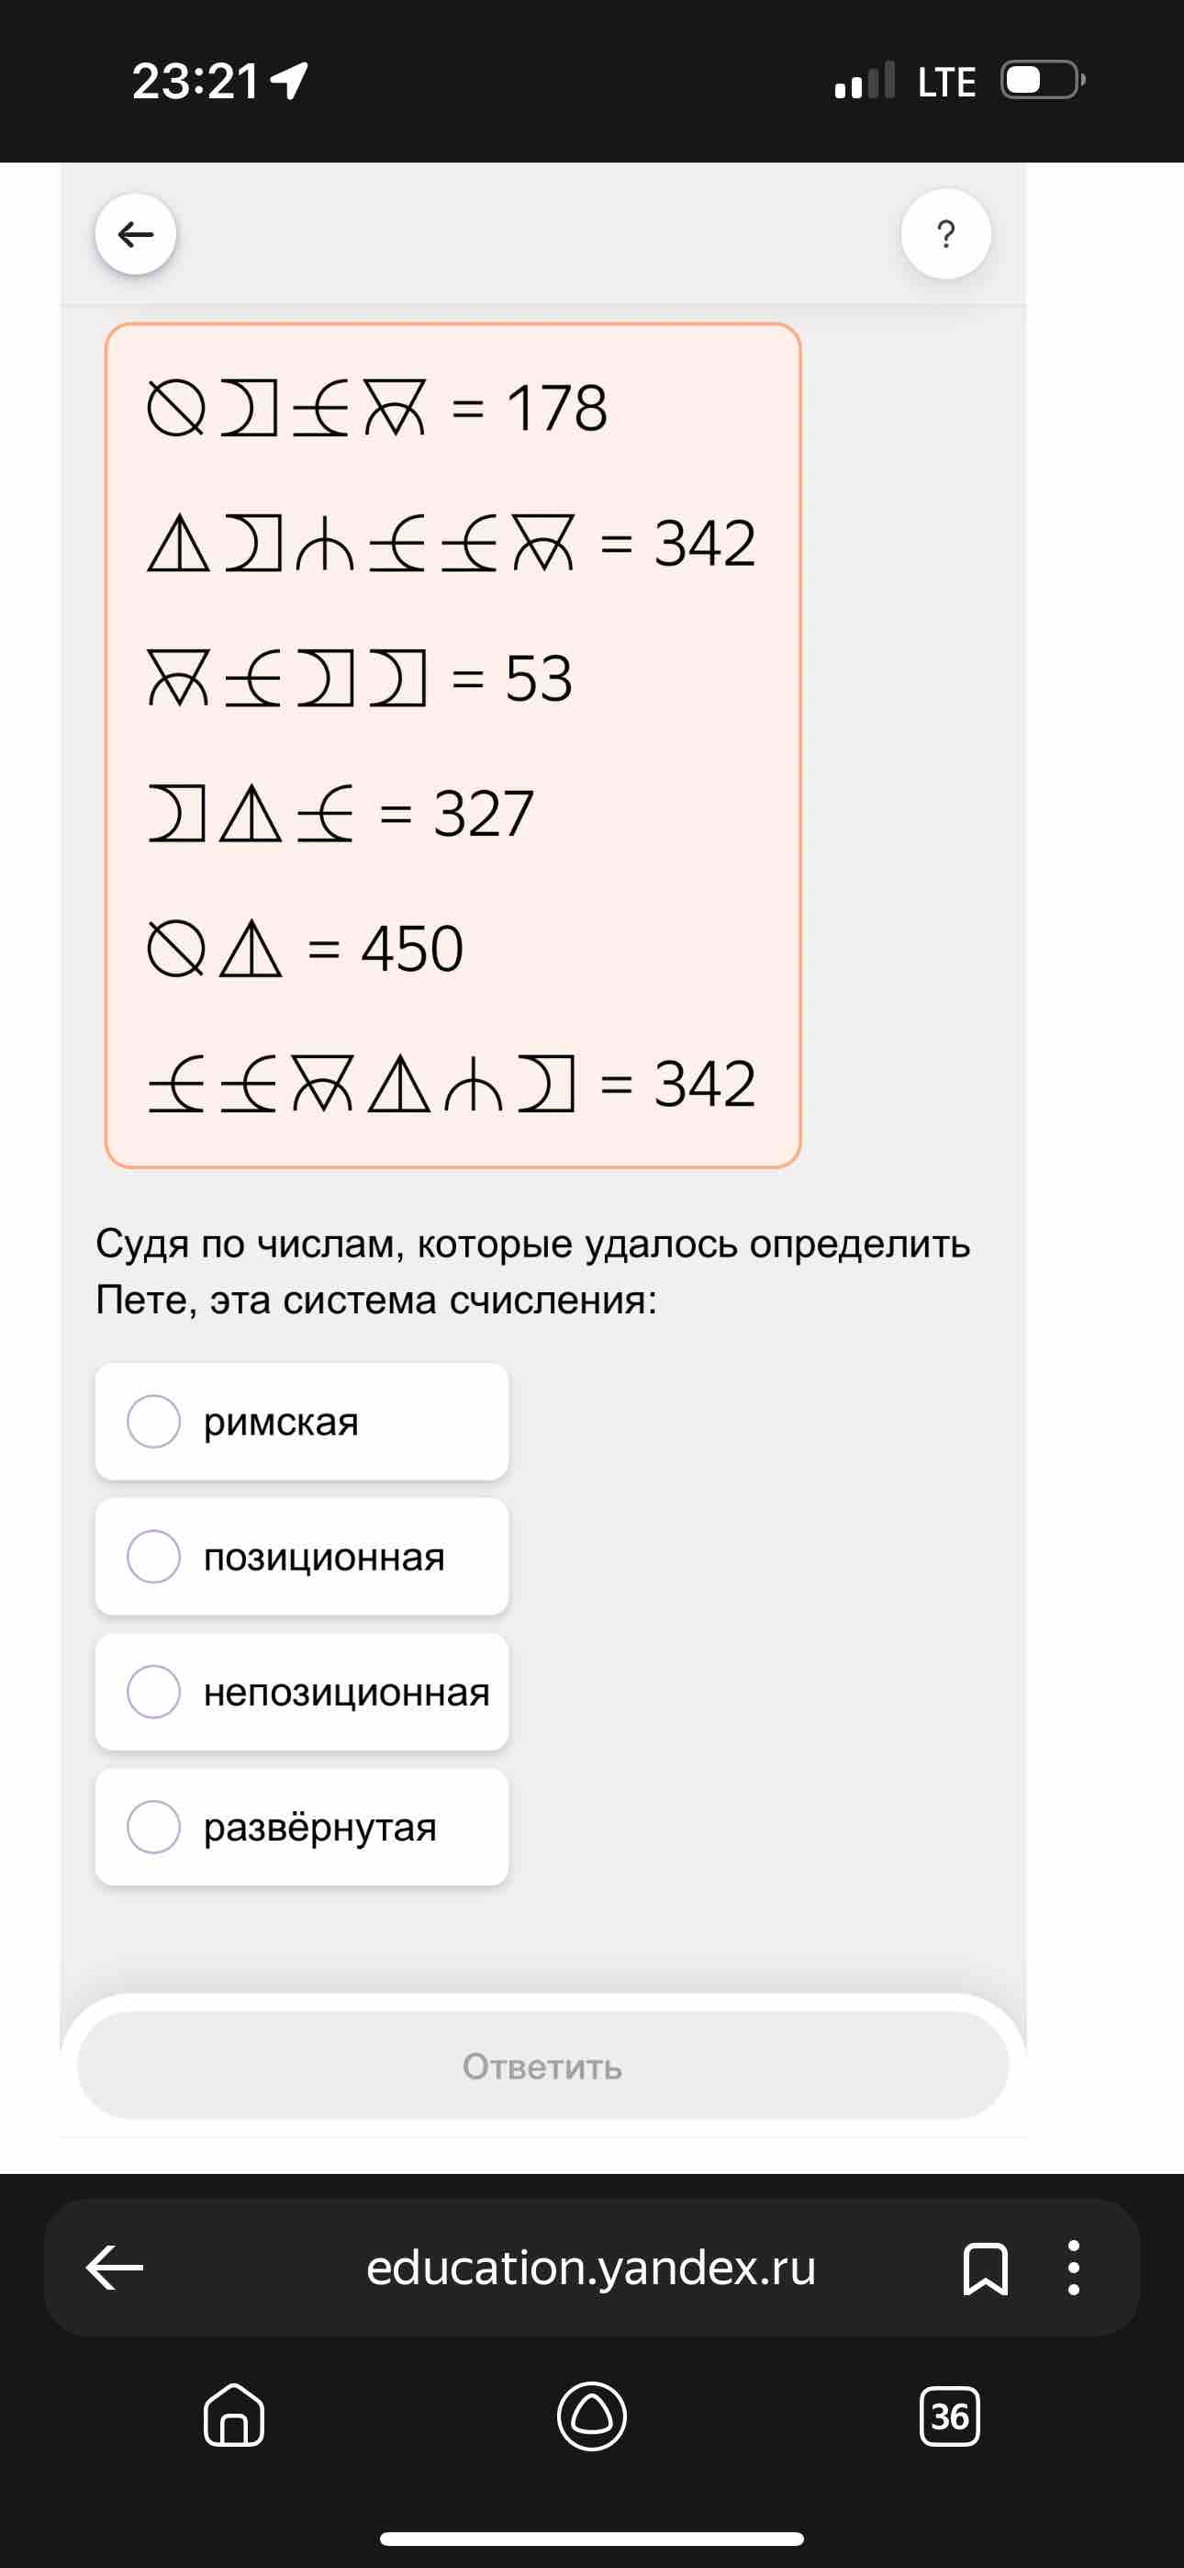Tap the education.yandex.ru address field
This screenshot has width=1184, height=2568.
pyautogui.click(x=591, y=2267)
